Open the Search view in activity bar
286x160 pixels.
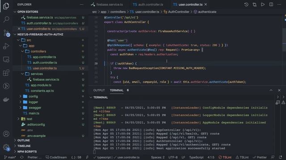click(x=6, y=19)
